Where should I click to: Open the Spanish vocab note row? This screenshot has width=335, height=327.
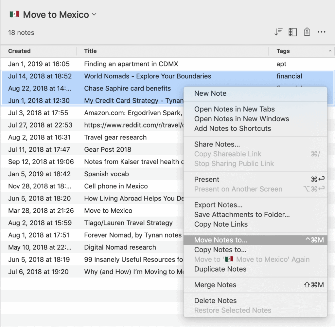click(x=106, y=174)
